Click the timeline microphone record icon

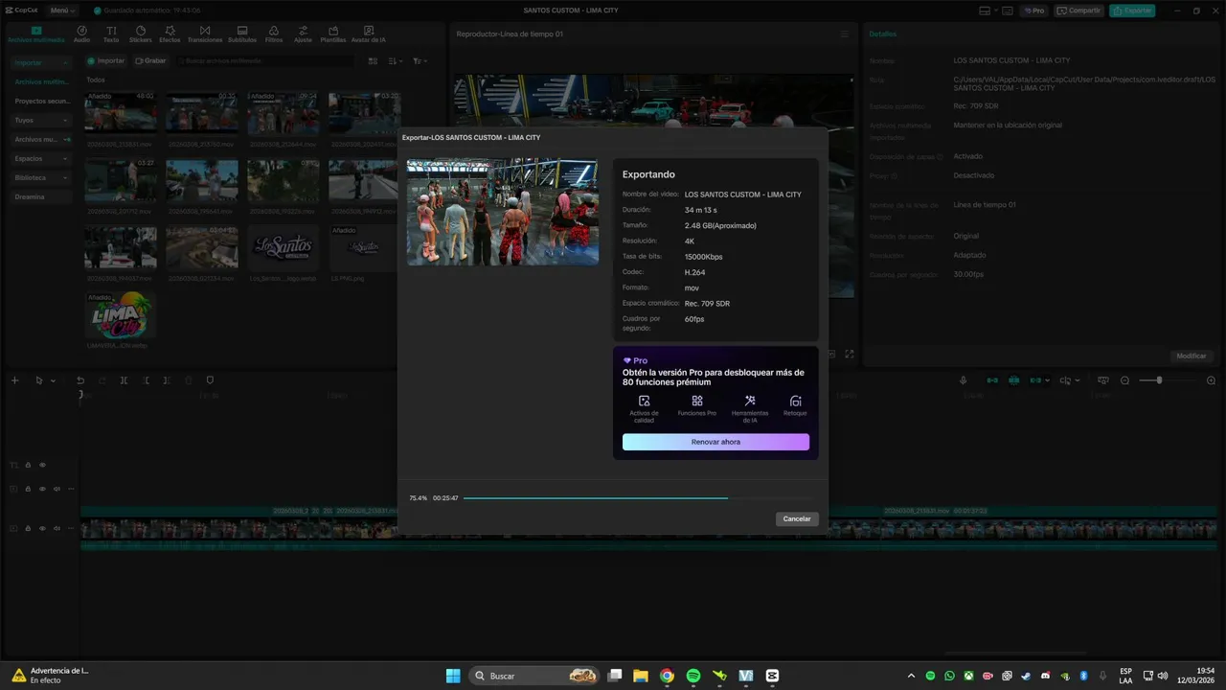click(964, 380)
